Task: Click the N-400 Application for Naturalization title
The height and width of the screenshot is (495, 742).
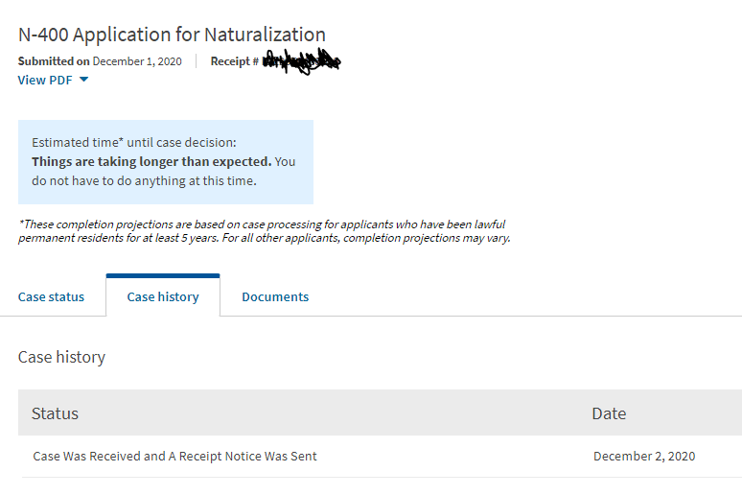Action: (x=172, y=35)
